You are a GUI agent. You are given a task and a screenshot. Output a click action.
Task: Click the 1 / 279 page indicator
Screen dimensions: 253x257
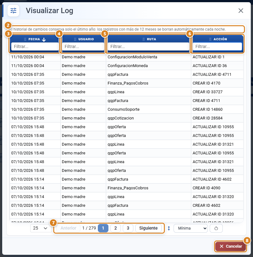tap(89, 228)
